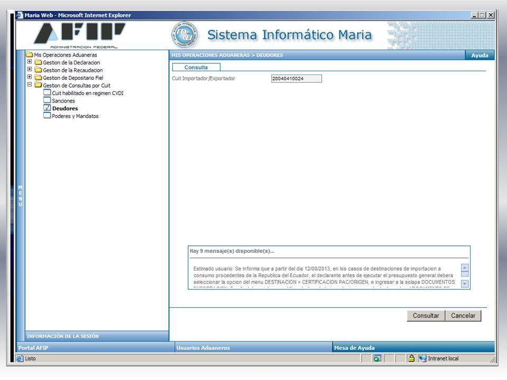The width and height of the screenshot is (507, 380).
Task: Expand the Gestion de la Recaudacion node
Action: coord(30,69)
